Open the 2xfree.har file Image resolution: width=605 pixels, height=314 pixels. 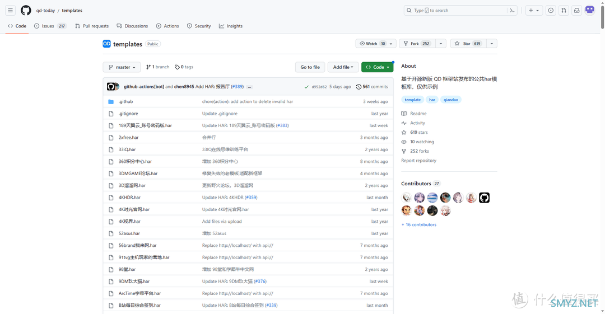tap(128, 137)
